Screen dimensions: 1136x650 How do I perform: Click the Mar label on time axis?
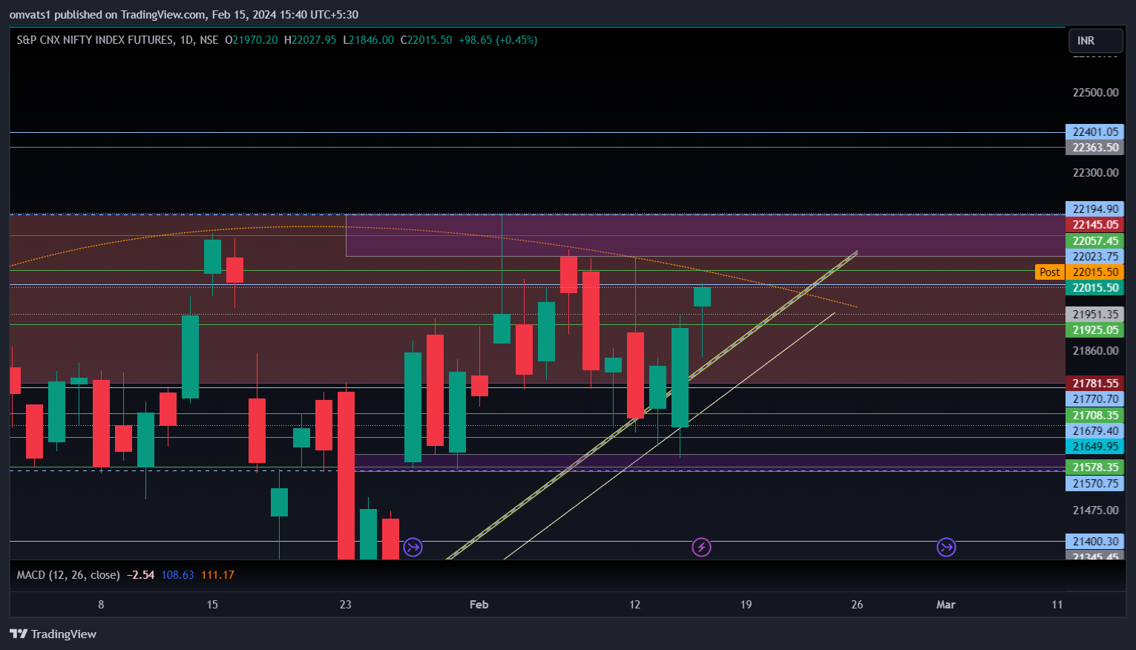(x=946, y=605)
